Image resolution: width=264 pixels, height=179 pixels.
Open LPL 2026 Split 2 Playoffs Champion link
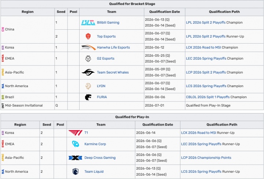tap(206, 23)
